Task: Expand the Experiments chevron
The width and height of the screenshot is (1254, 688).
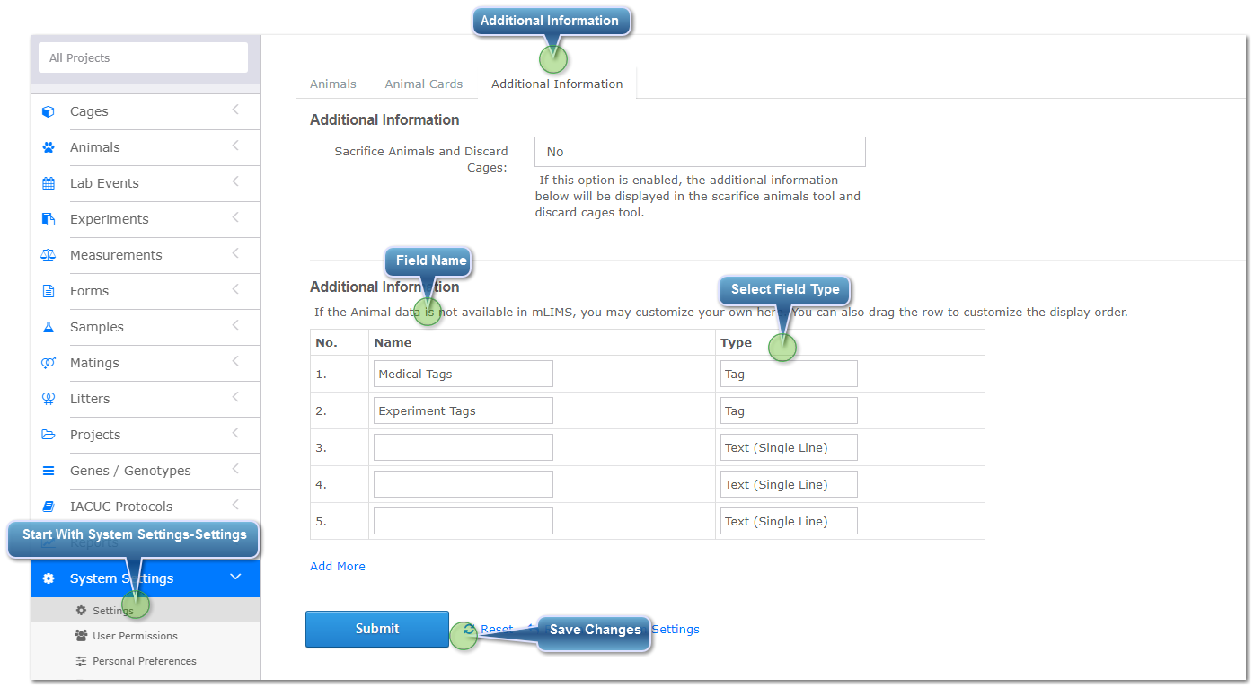Action: (235, 217)
